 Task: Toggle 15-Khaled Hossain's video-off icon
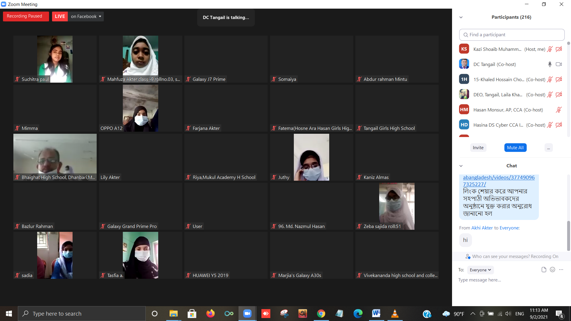pyautogui.click(x=559, y=79)
